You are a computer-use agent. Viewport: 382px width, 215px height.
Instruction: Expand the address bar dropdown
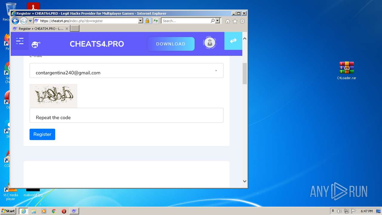140,21
